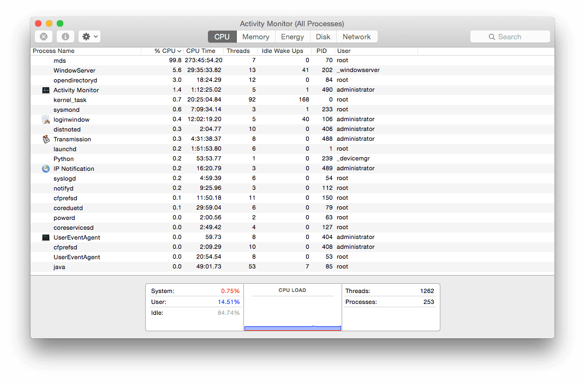The image size is (585, 382).
Task: Select the Disk tab
Action: tap(323, 37)
